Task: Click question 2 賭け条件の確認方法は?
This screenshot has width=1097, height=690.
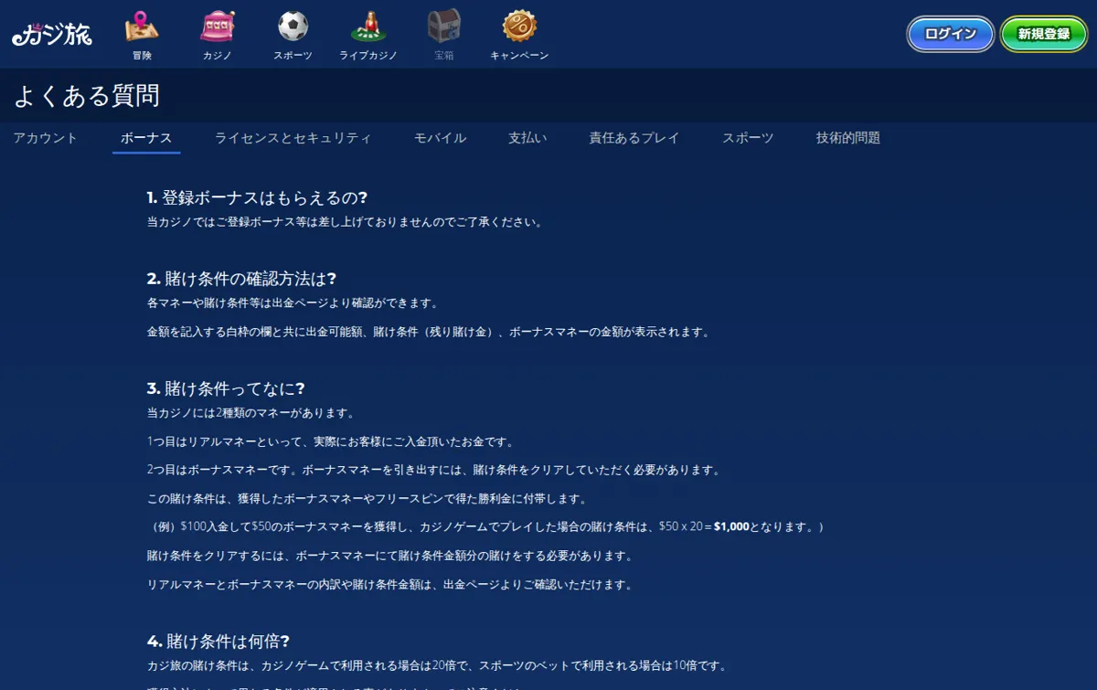Action: point(241,279)
